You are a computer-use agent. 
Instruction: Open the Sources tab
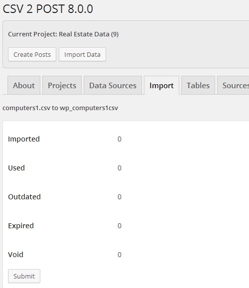pyautogui.click(x=233, y=85)
